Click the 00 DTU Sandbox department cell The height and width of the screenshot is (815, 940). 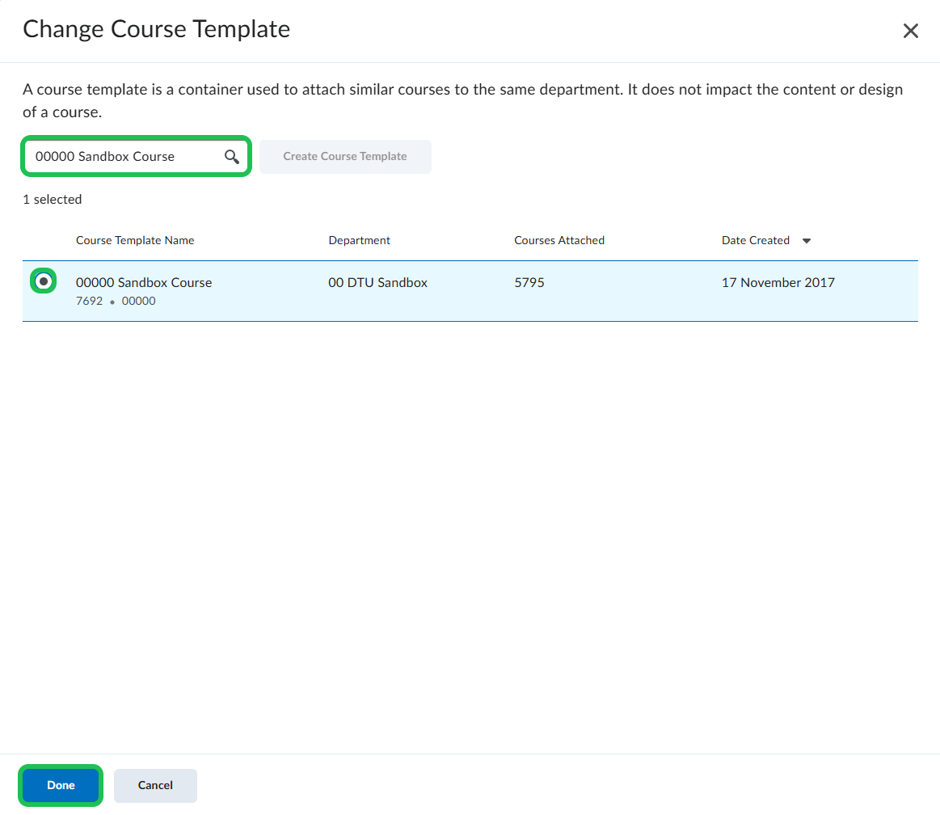(x=377, y=283)
